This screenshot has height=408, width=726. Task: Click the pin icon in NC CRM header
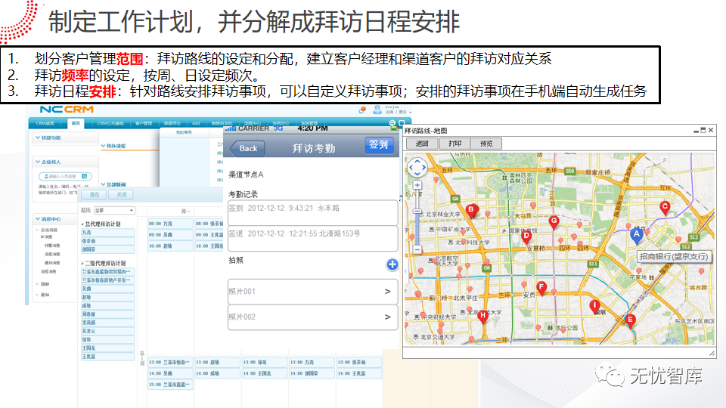tap(362, 110)
